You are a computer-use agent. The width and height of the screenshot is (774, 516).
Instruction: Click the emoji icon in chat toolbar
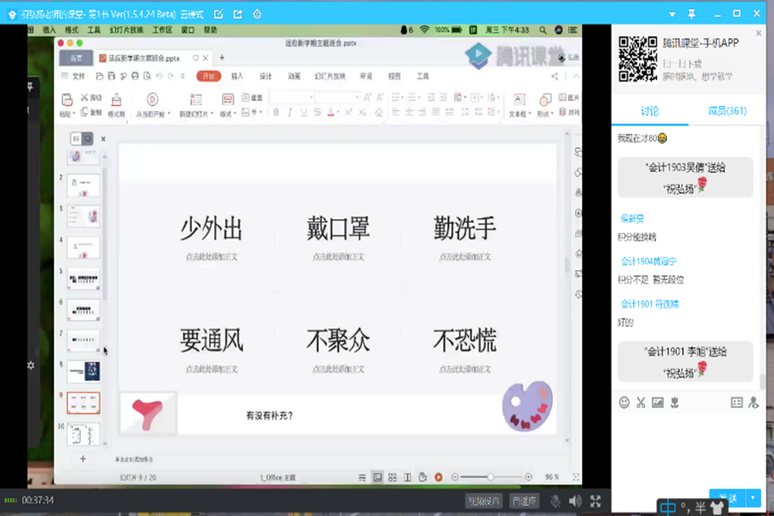pos(624,402)
